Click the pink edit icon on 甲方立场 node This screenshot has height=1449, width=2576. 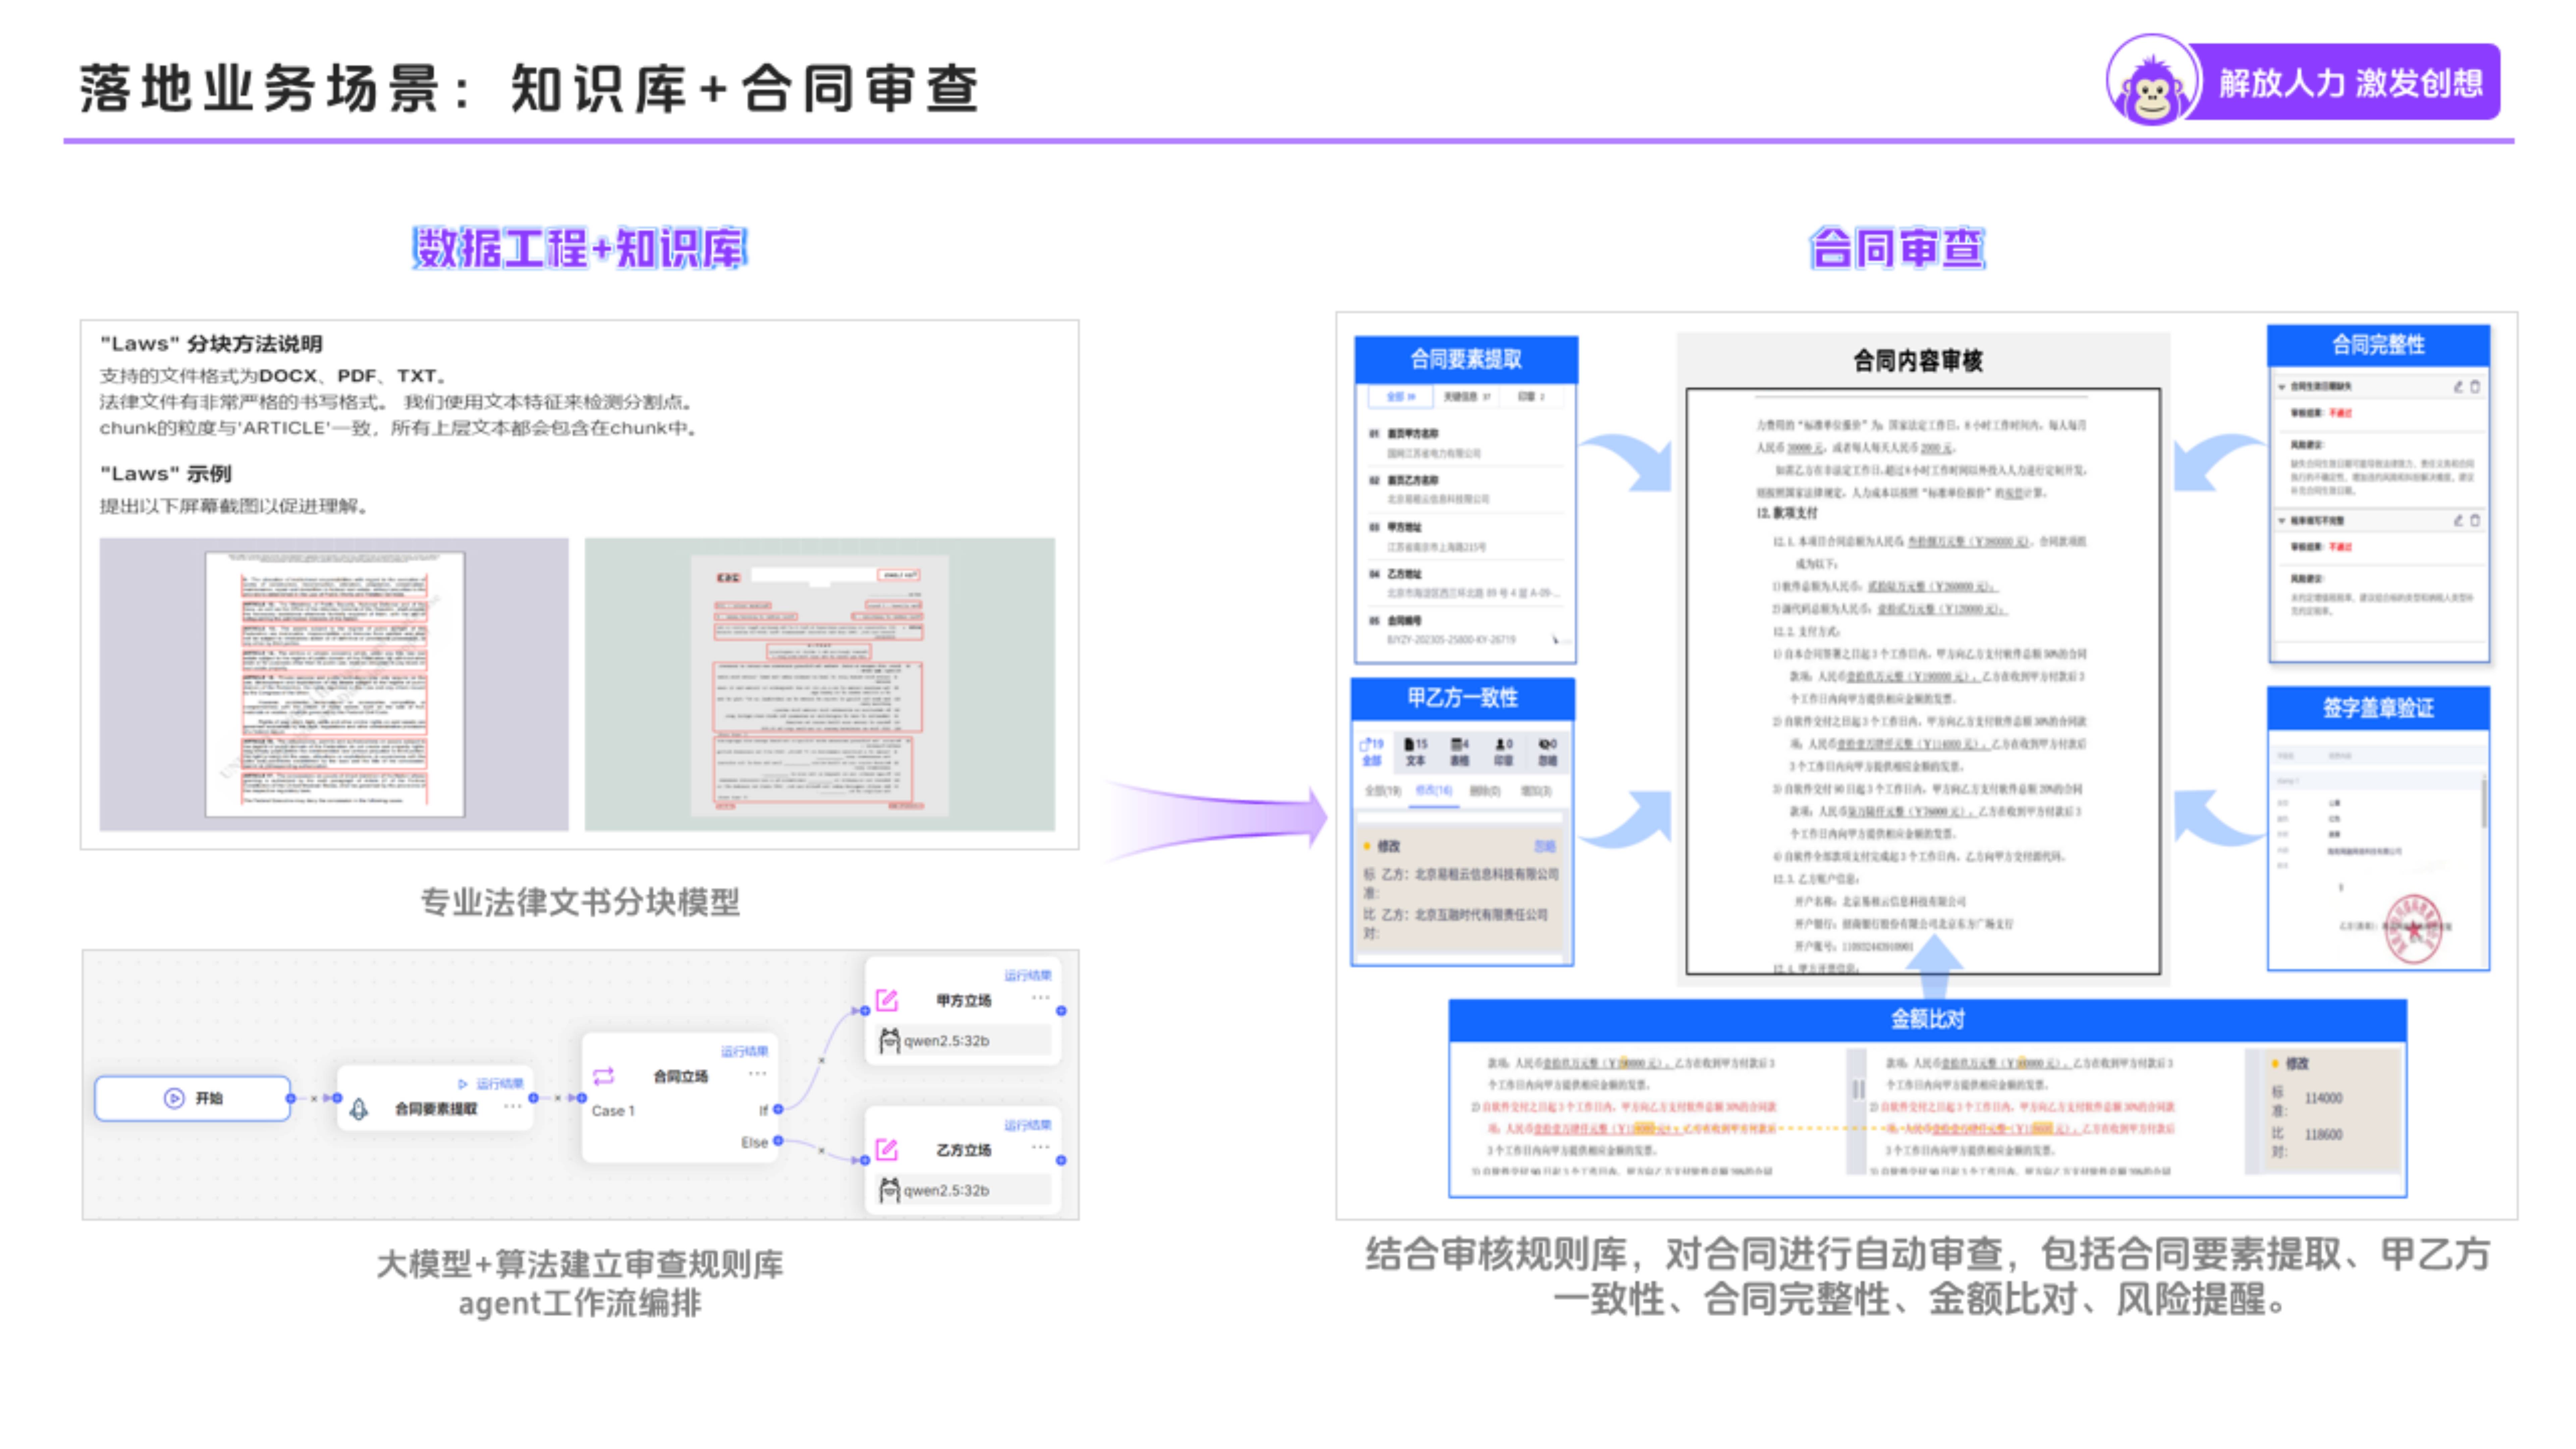(x=887, y=1000)
